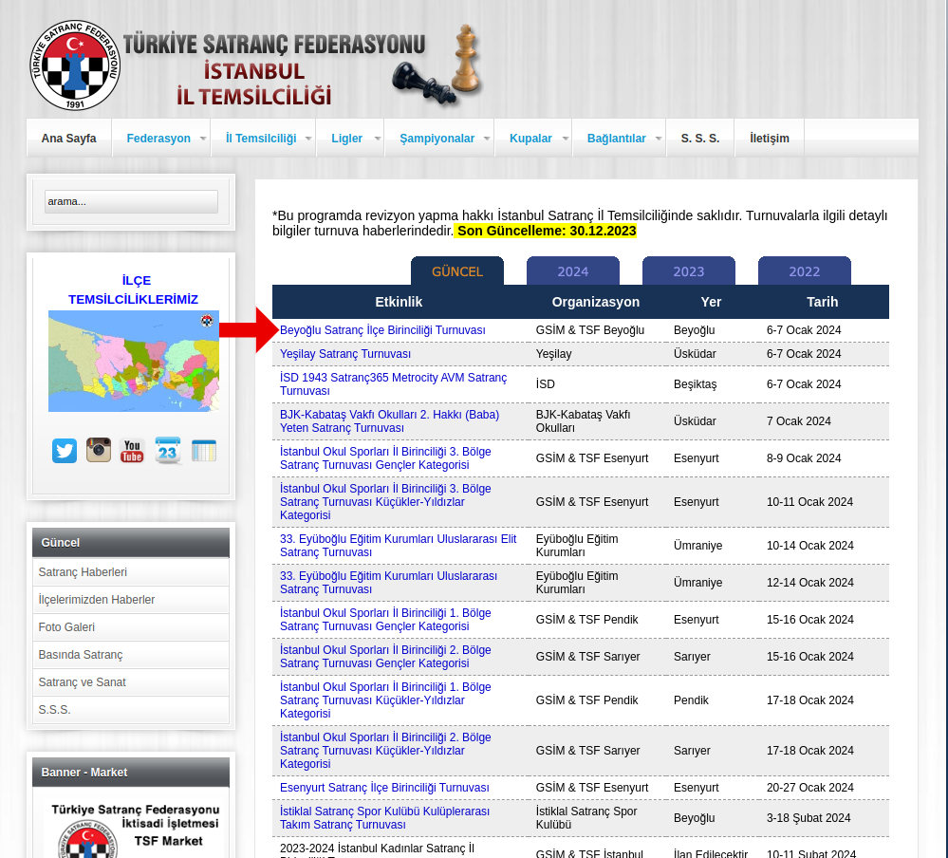The height and width of the screenshot is (858, 948).
Task: Click the date 3-18 Şubat 2024
Action: (x=809, y=817)
